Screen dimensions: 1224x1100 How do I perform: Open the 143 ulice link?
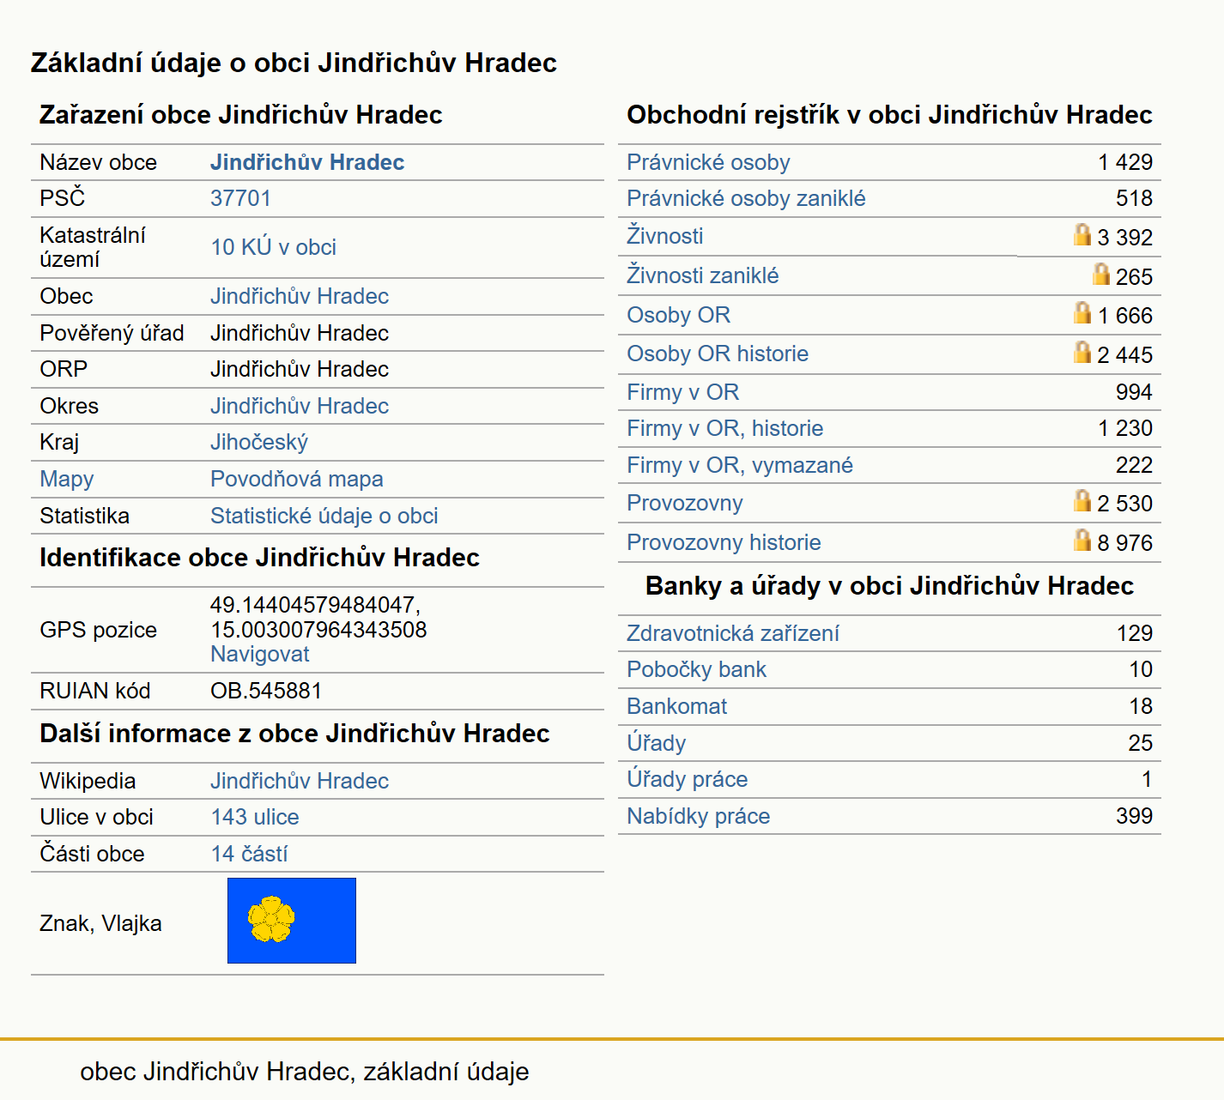(x=255, y=817)
